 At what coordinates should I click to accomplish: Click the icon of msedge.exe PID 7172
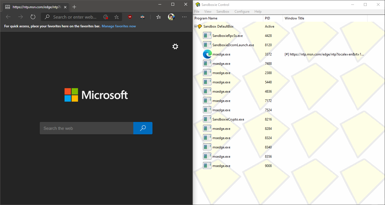pos(207,101)
